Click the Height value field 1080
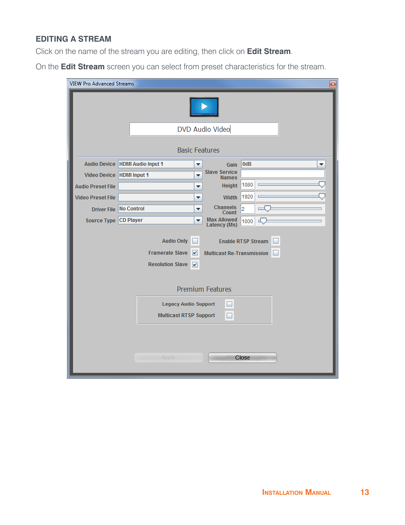 tap(248, 185)
